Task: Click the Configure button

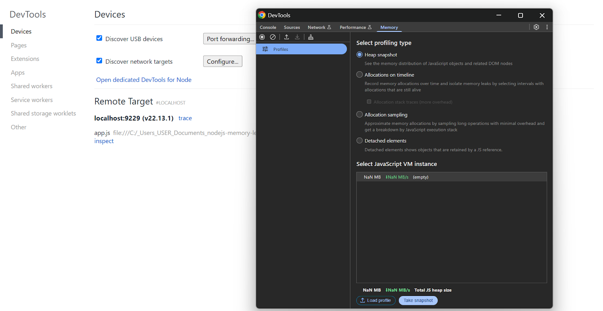Action: pyautogui.click(x=223, y=61)
